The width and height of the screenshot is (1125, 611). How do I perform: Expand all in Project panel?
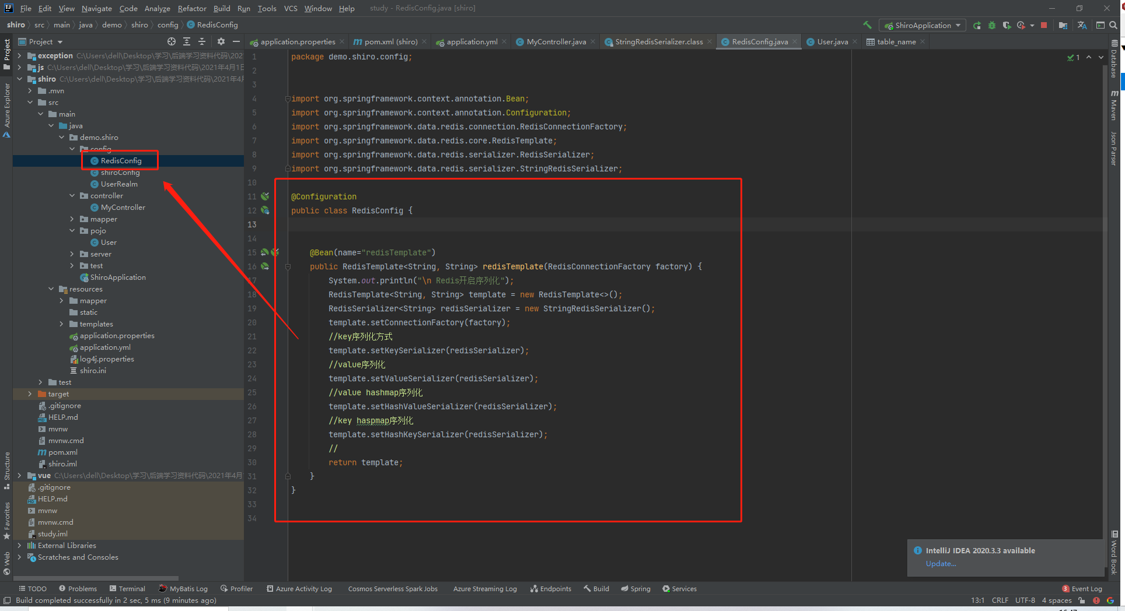coord(187,41)
